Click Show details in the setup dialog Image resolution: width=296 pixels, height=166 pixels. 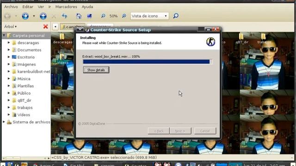tap(96, 70)
